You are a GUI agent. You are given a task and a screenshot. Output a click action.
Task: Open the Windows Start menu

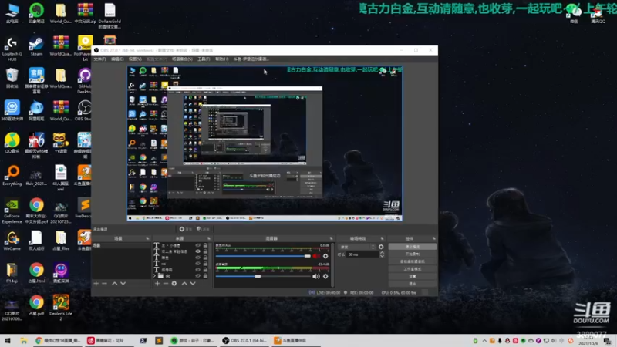(7, 341)
